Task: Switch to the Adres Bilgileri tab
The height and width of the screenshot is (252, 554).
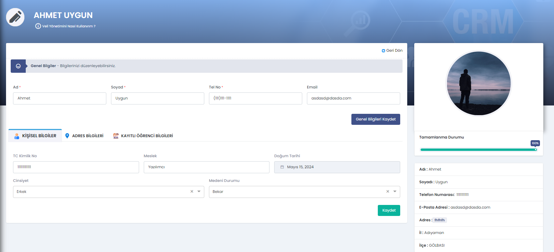Action: 84,136
